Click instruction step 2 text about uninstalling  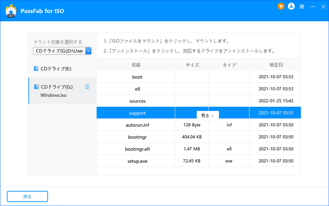(189, 51)
